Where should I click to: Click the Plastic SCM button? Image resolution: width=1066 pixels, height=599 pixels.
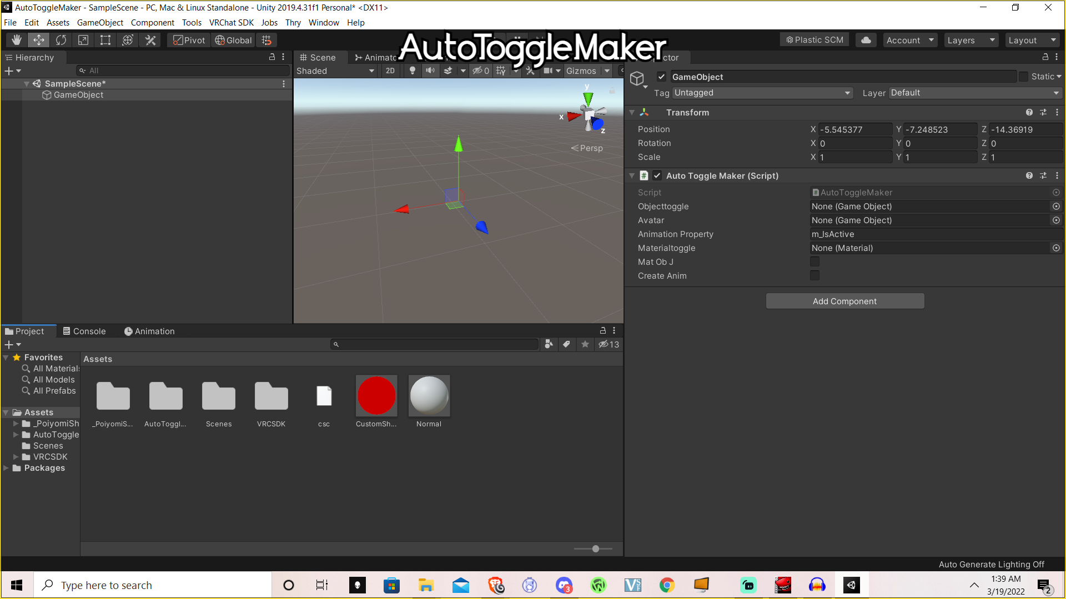click(x=814, y=40)
